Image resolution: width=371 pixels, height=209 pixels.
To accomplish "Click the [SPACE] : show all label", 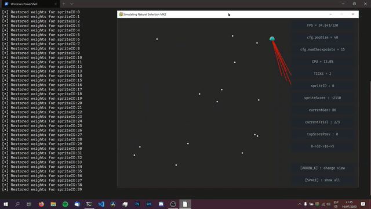I will tap(322, 180).
